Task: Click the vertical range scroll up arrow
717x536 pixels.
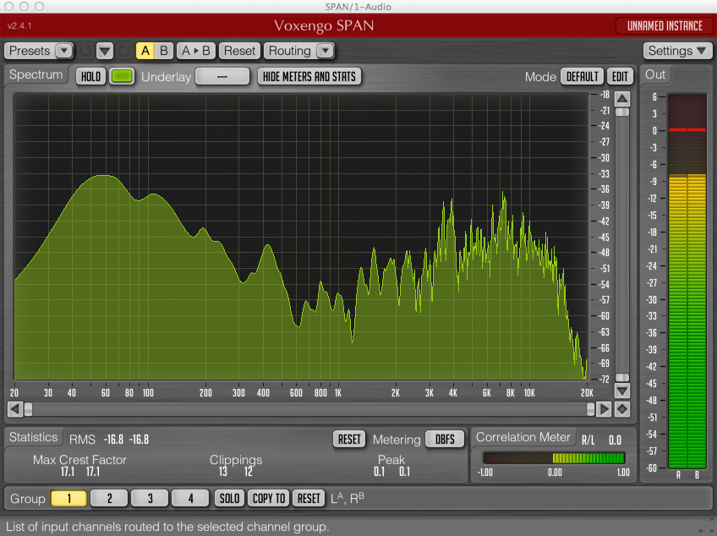Action: pyautogui.click(x=622, y=99)
